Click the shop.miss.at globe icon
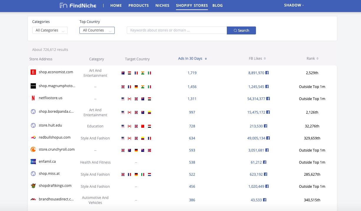Image resolution: width=361 pixels, height=211 pixels. pyautogui.click(x=33, y=174)
